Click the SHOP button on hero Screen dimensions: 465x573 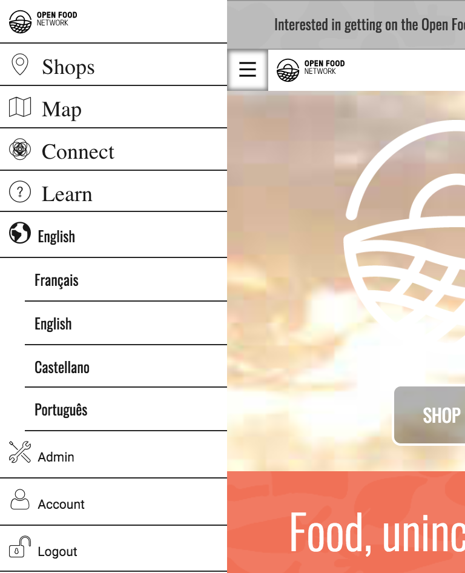tap(430, 416)
